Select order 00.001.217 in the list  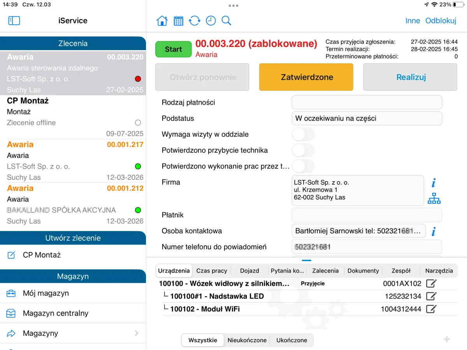(73, 161)
